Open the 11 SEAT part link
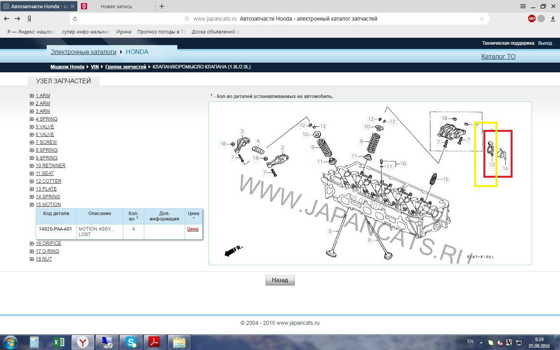Image resolution: width=560 pixels, height=350 pixels. pyautogui.click(x=45, y=173)
